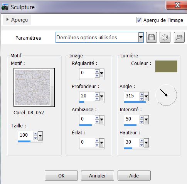Screen dimensions: 187x184
Task: Pick the Lumière Couleur olive swatch
Action: tap(166, 67)
